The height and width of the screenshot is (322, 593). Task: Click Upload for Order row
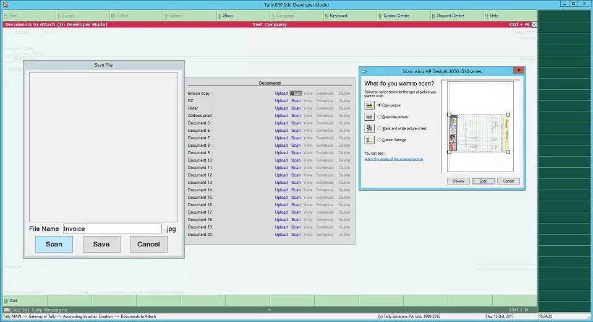click(281, 108)
